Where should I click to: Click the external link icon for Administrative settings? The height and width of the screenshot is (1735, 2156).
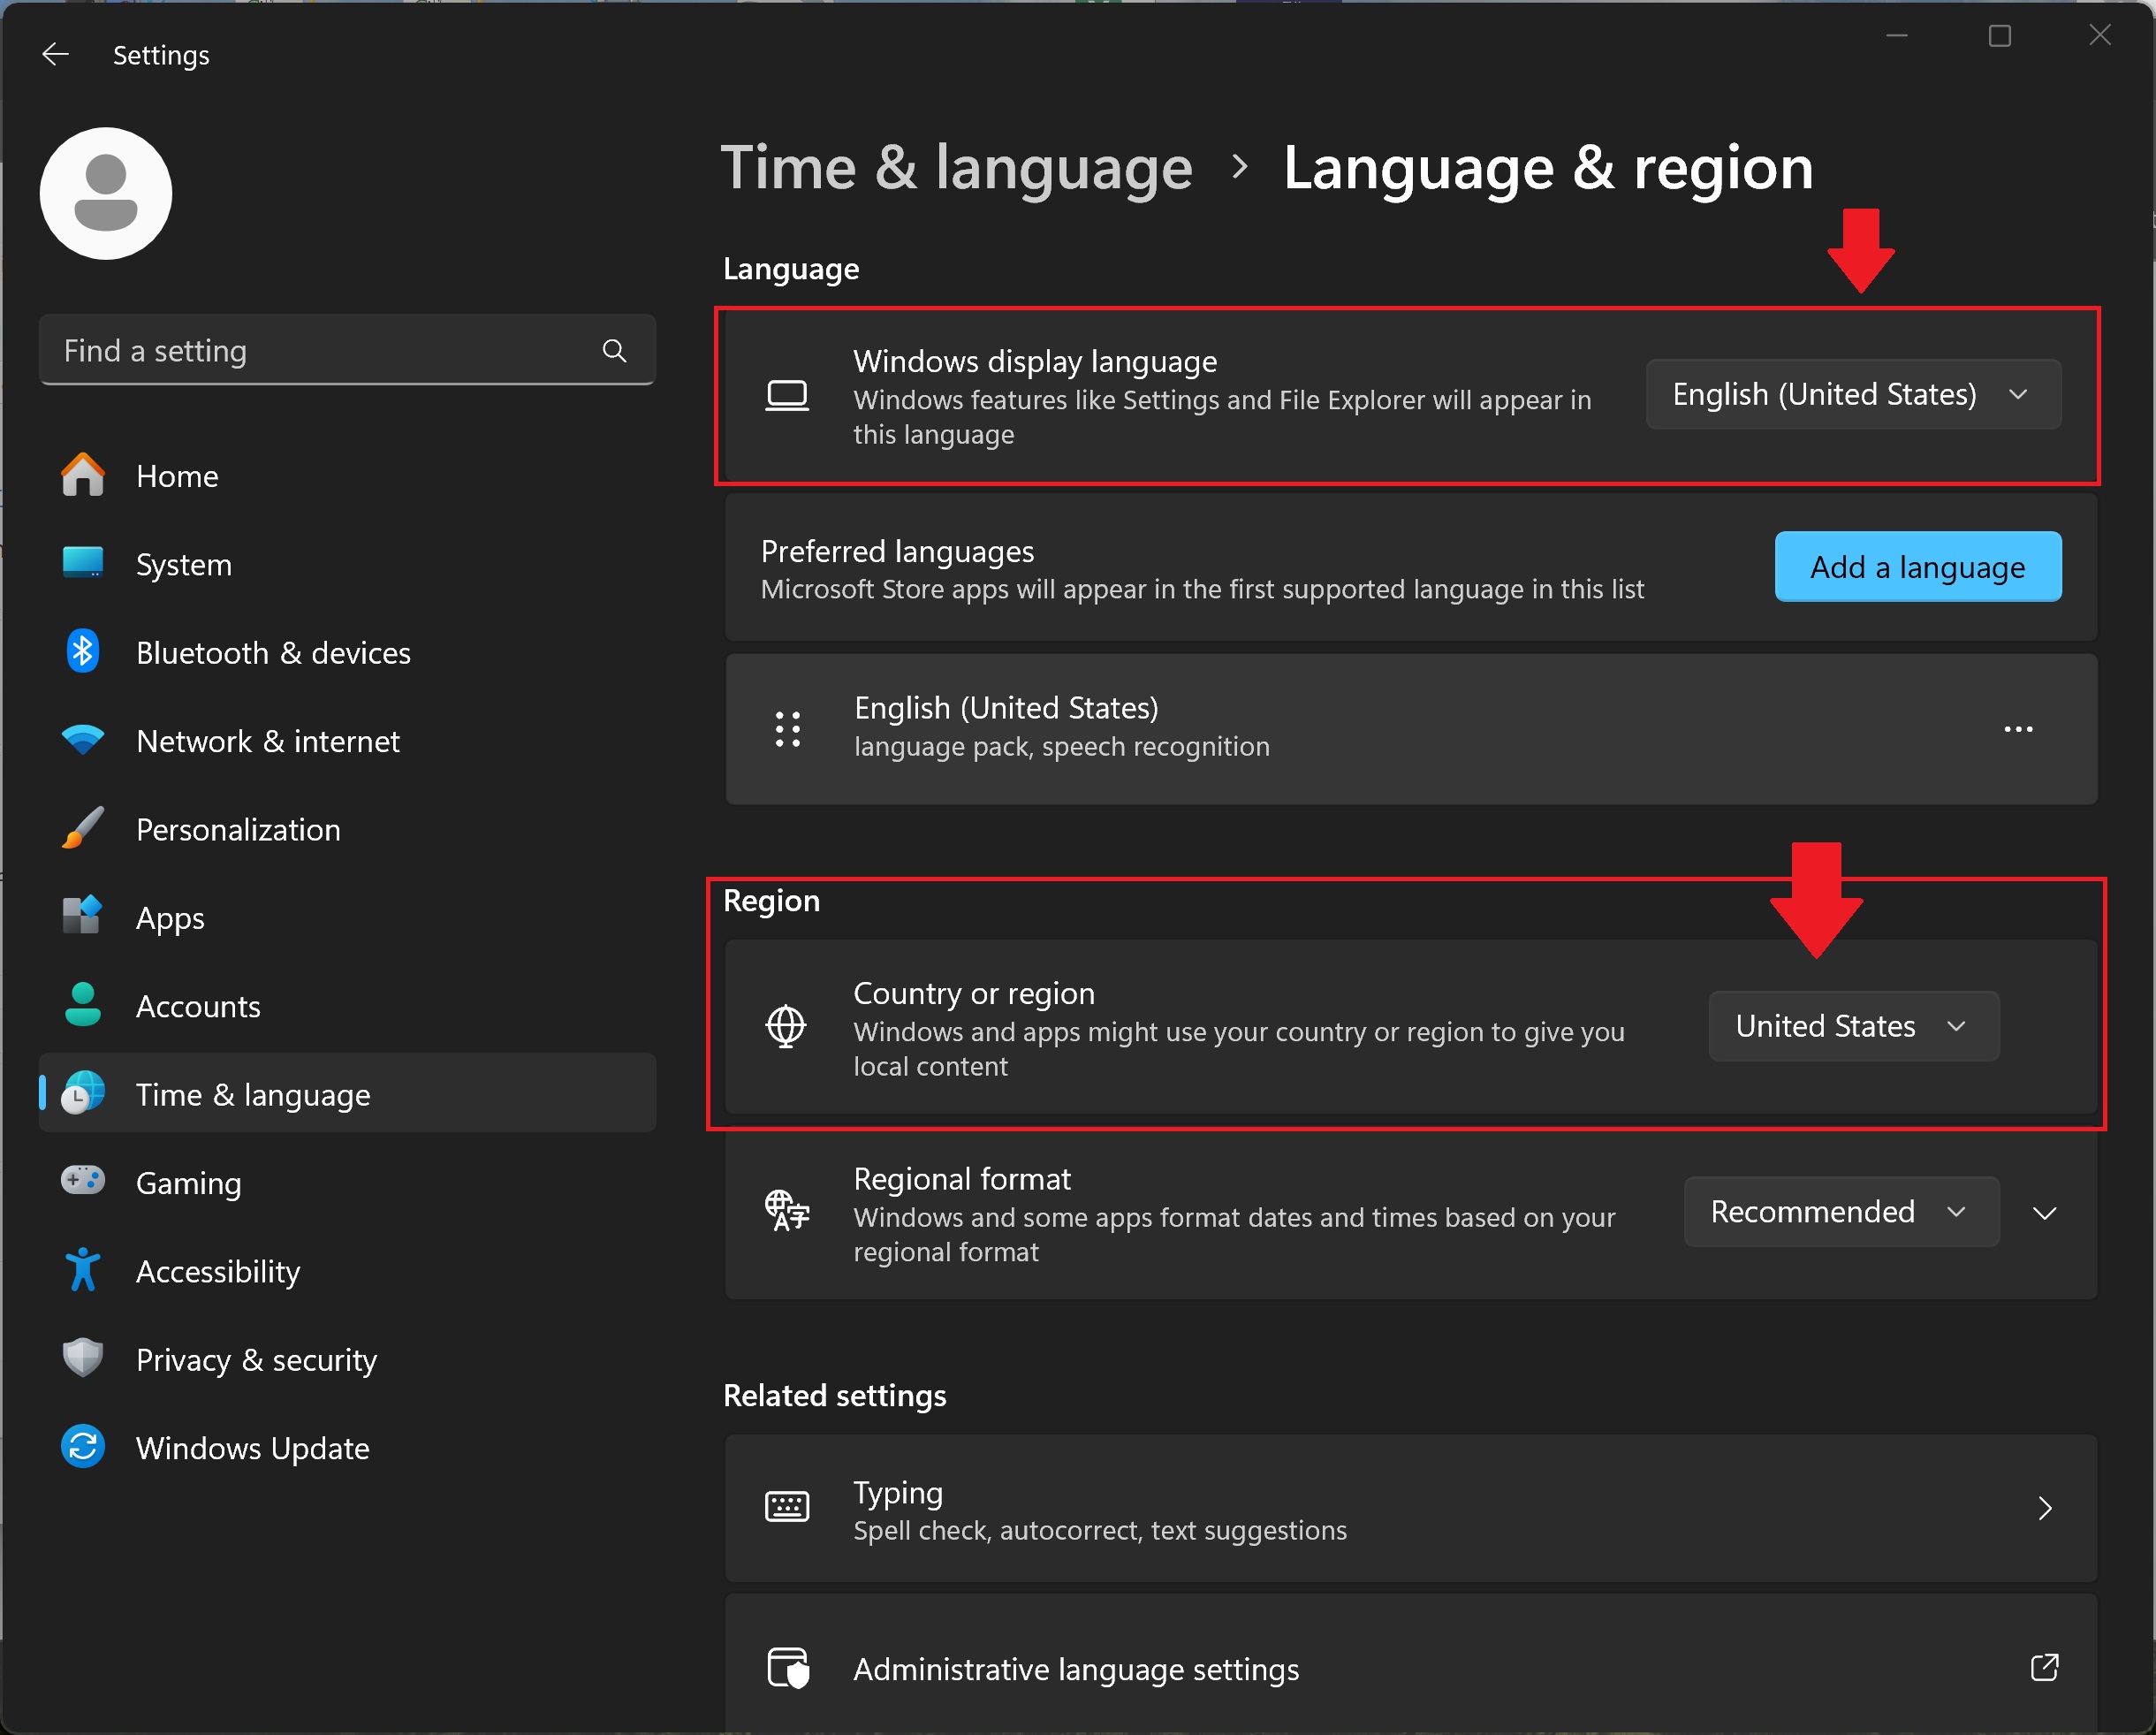point(2044,1667)
